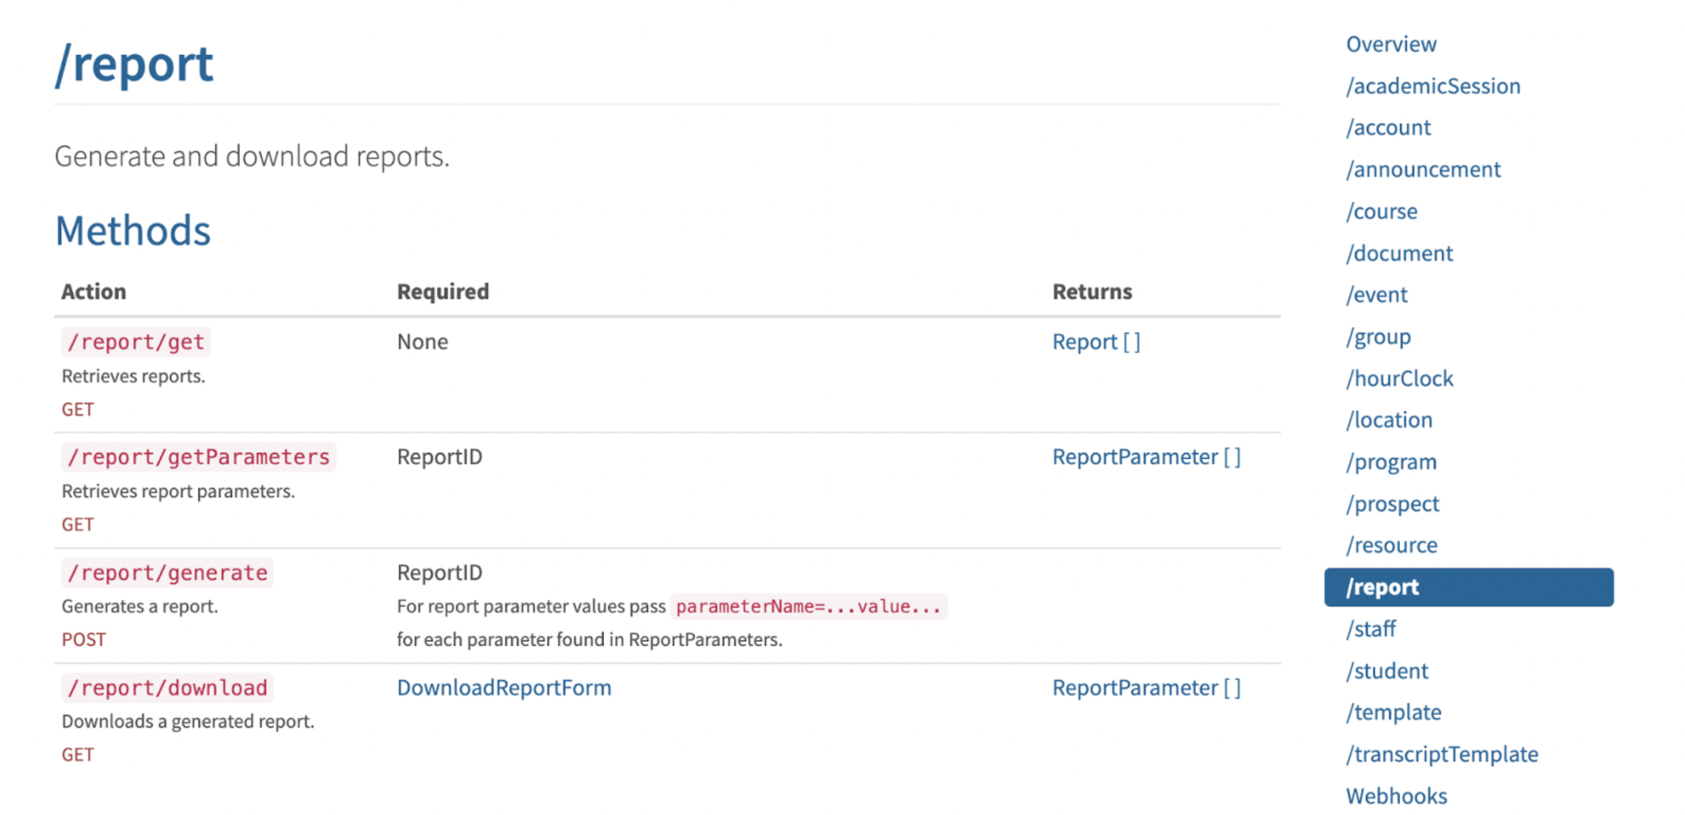1685x815 pixels.
Task: Click the /report/get action code
Action: coord(136,342)
